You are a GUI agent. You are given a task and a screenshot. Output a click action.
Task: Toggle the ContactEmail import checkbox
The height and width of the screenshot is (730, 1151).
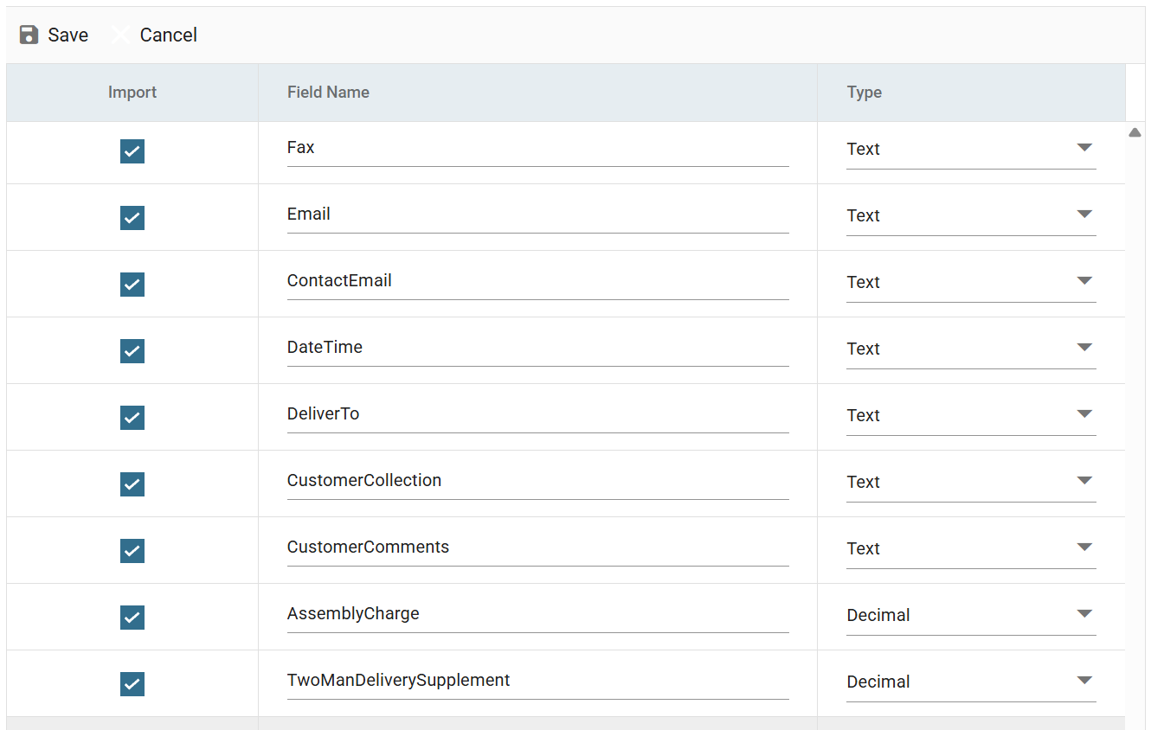132,285
